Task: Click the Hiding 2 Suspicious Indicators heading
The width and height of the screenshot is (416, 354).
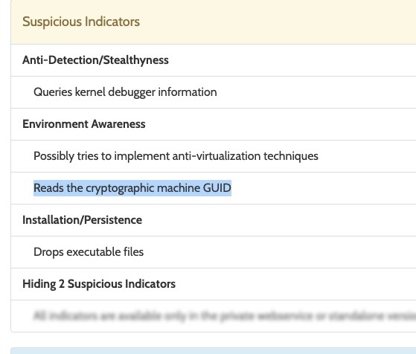Action: pyautogui.click(x=99, y=284)
